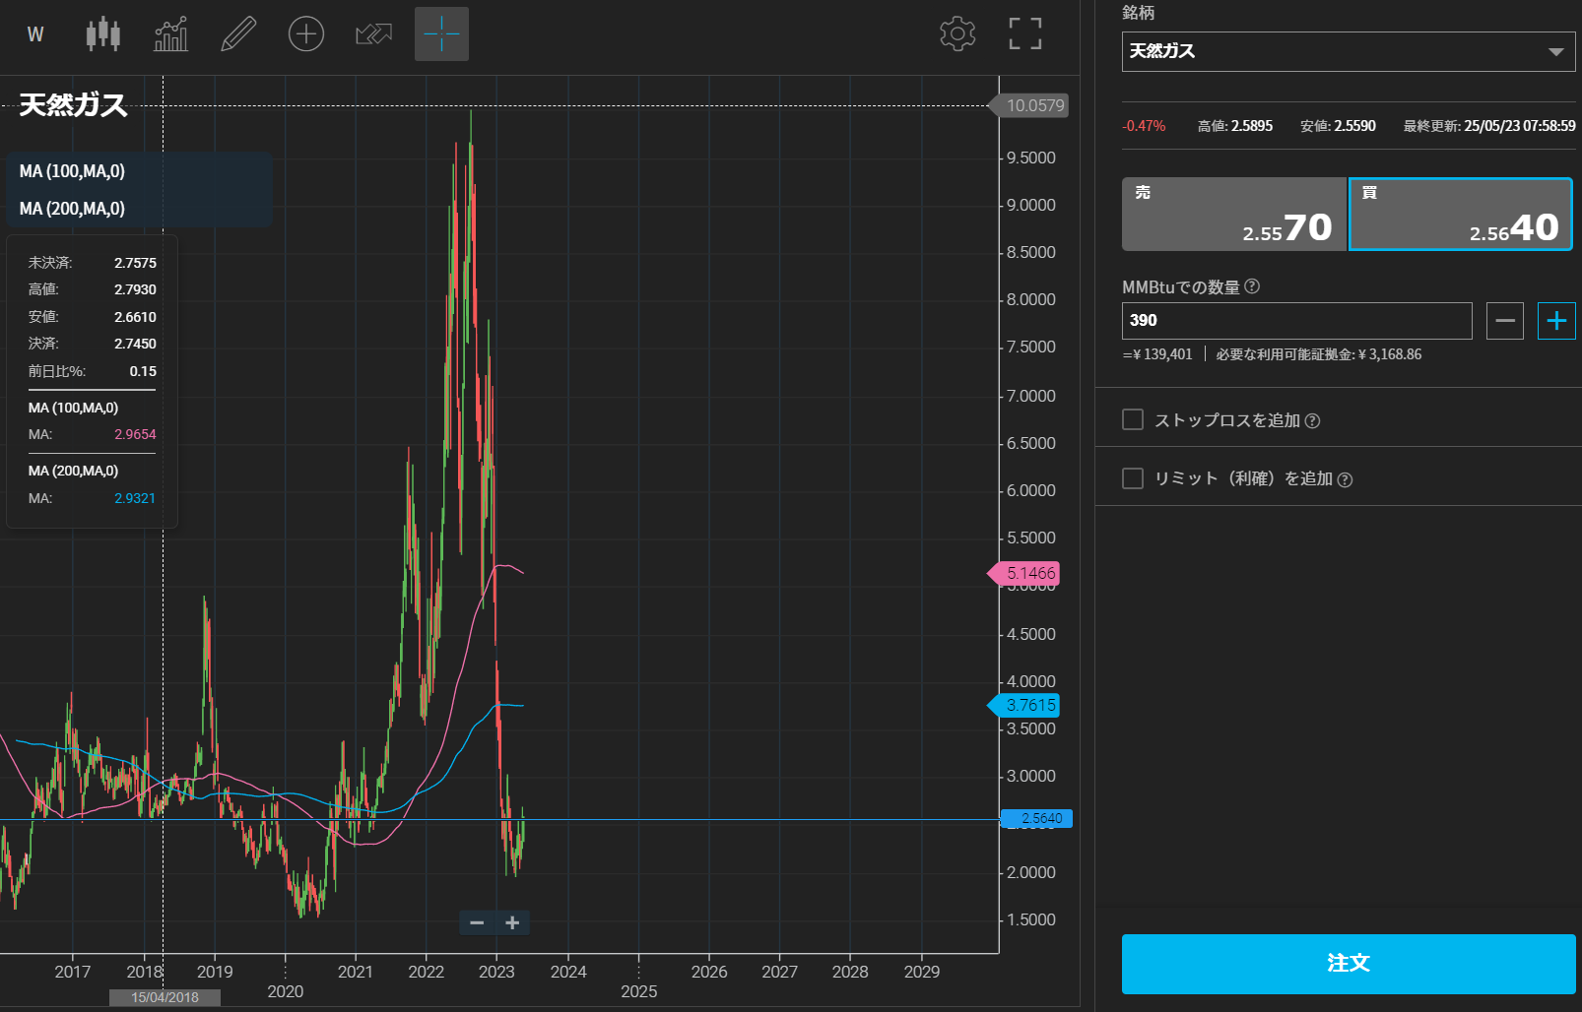Open MA (100,MA,0) indicator legend entry
This screenshot has height=1012, width=1582.
click(x=73, y=171)
